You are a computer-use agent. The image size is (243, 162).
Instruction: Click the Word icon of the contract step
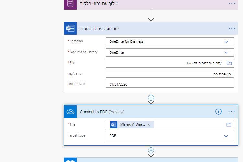point(70,29)
